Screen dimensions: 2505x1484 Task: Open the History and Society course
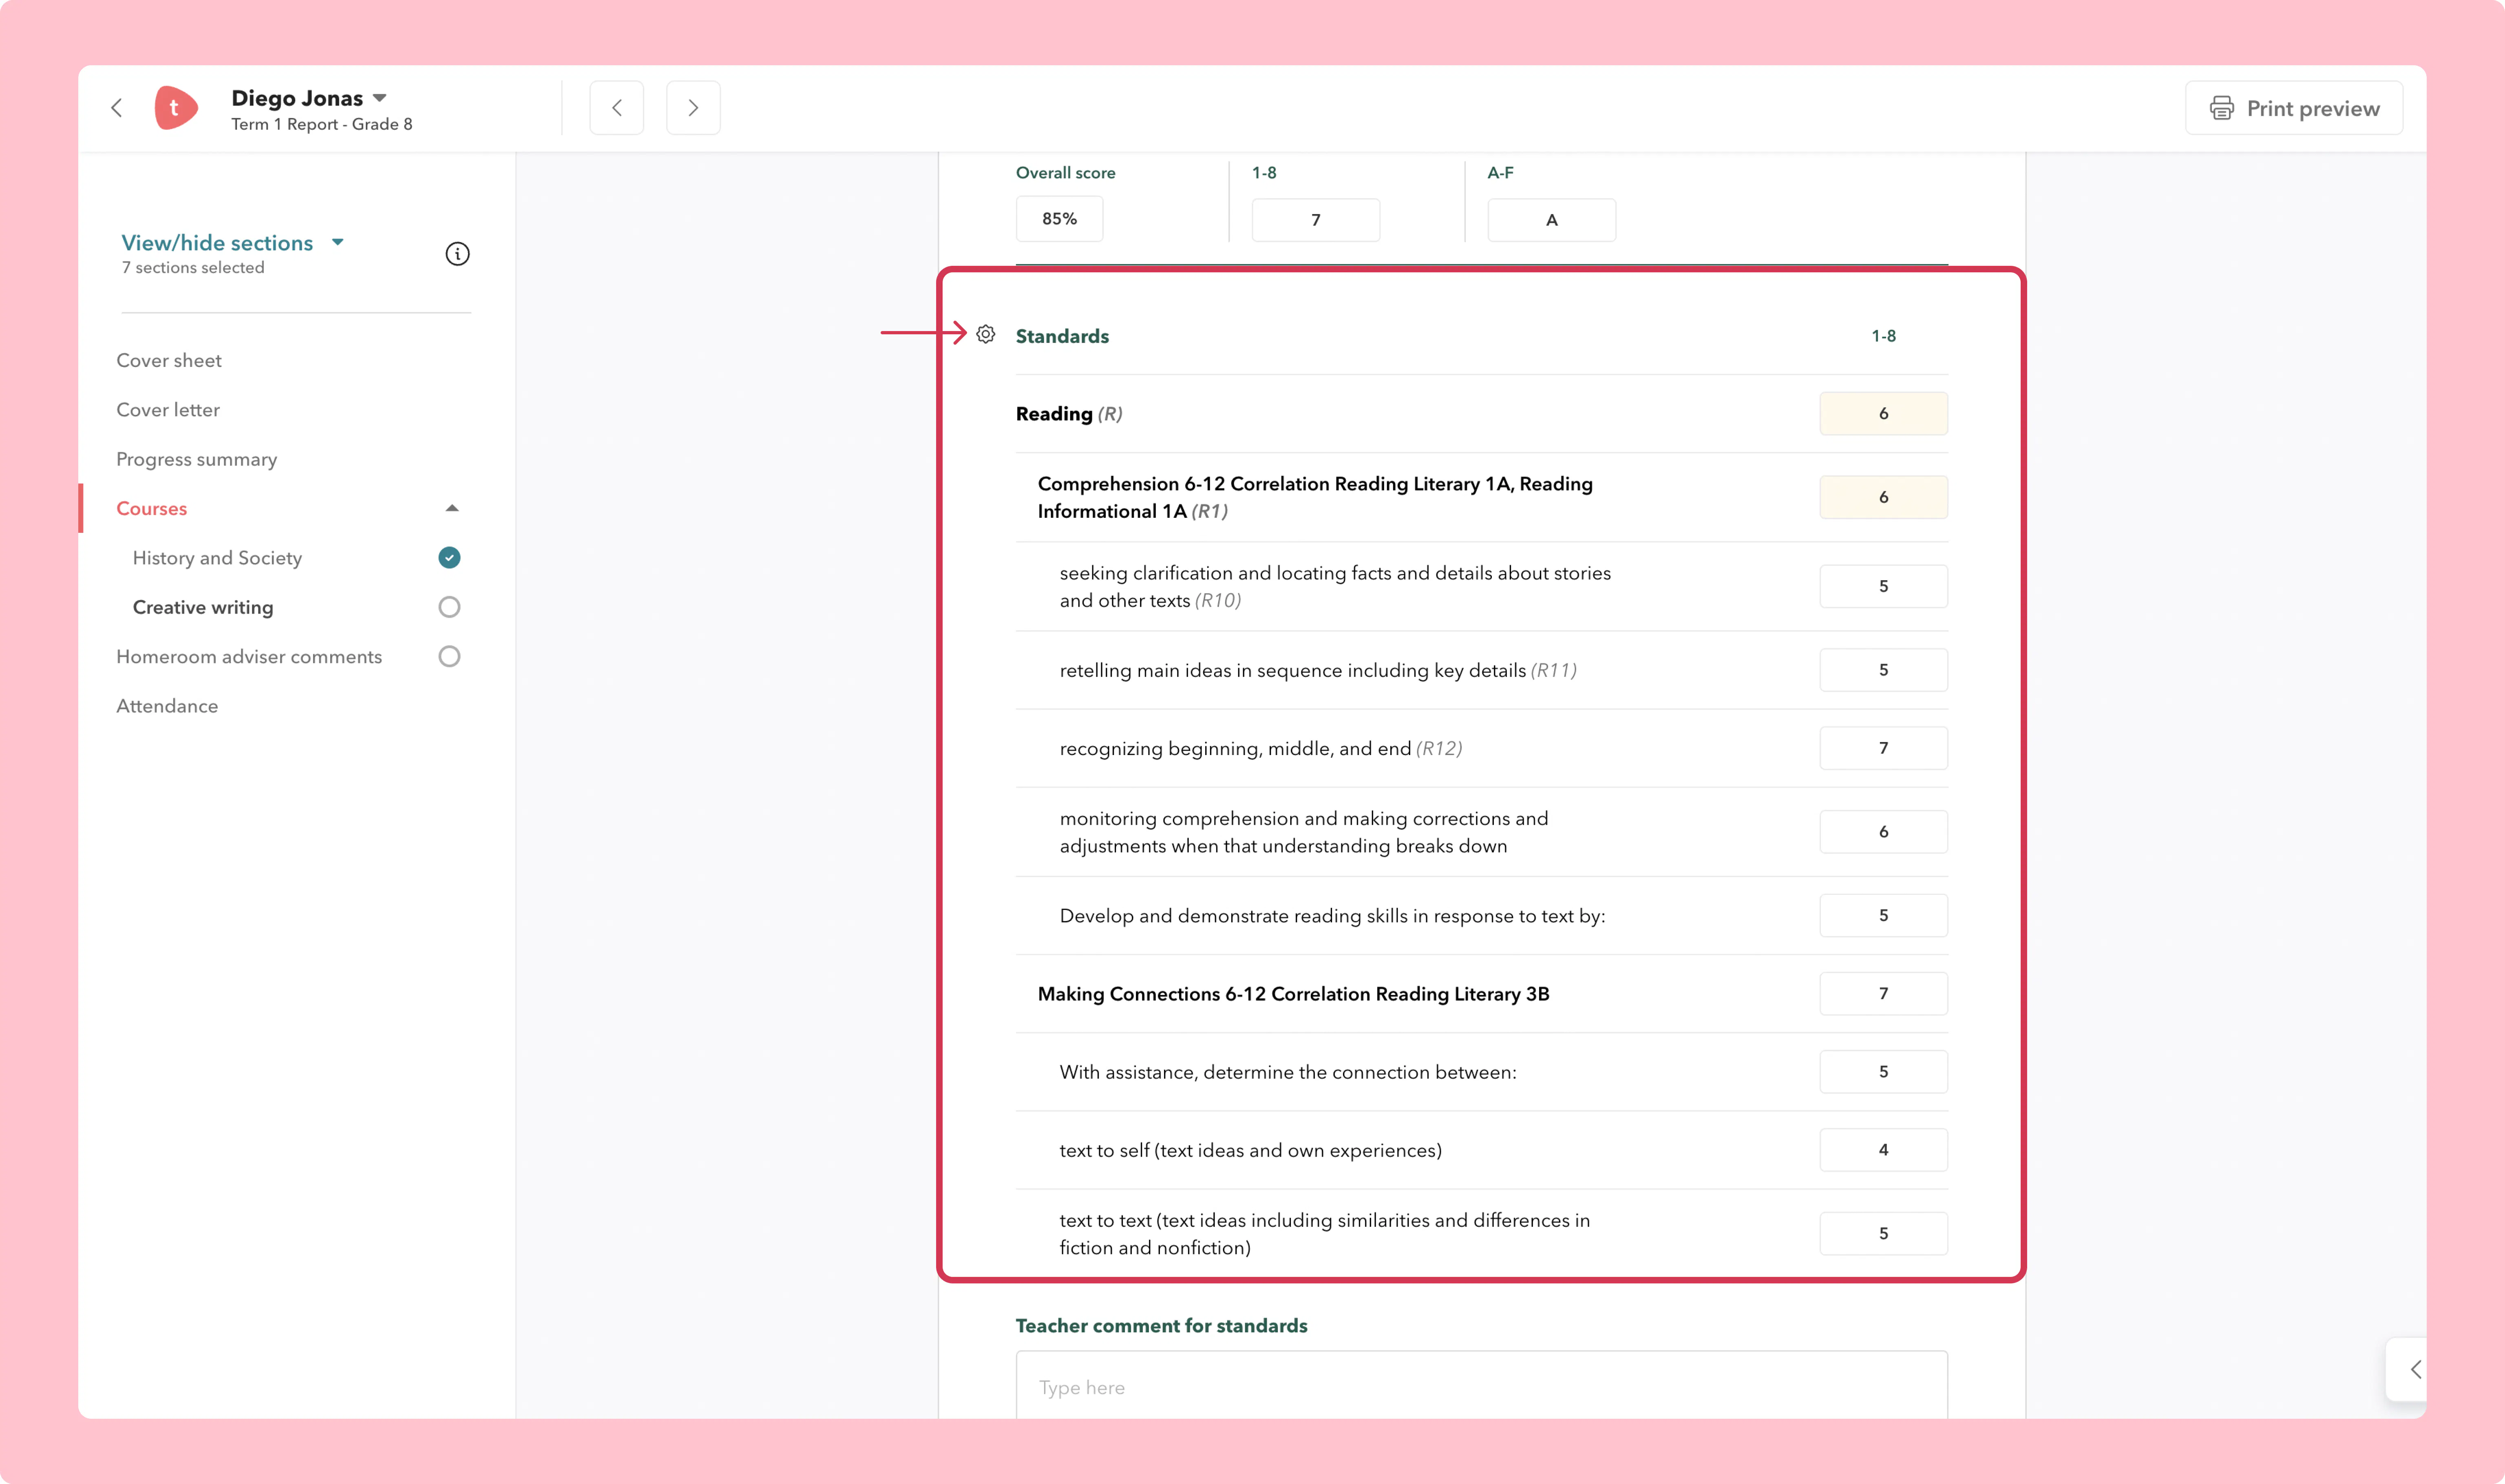tap(217, 558)
